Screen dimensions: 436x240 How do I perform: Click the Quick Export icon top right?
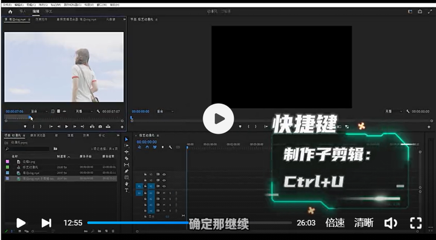pyautogui.click(x=420, y=11)
